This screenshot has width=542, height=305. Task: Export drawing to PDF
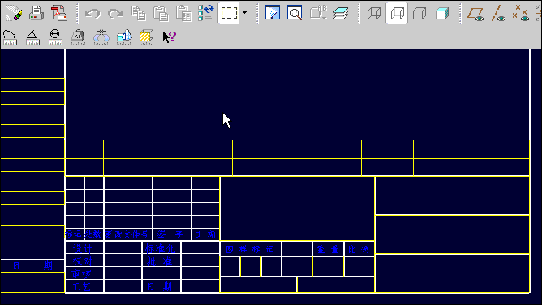pyautogui.click(x=59, y=14)
